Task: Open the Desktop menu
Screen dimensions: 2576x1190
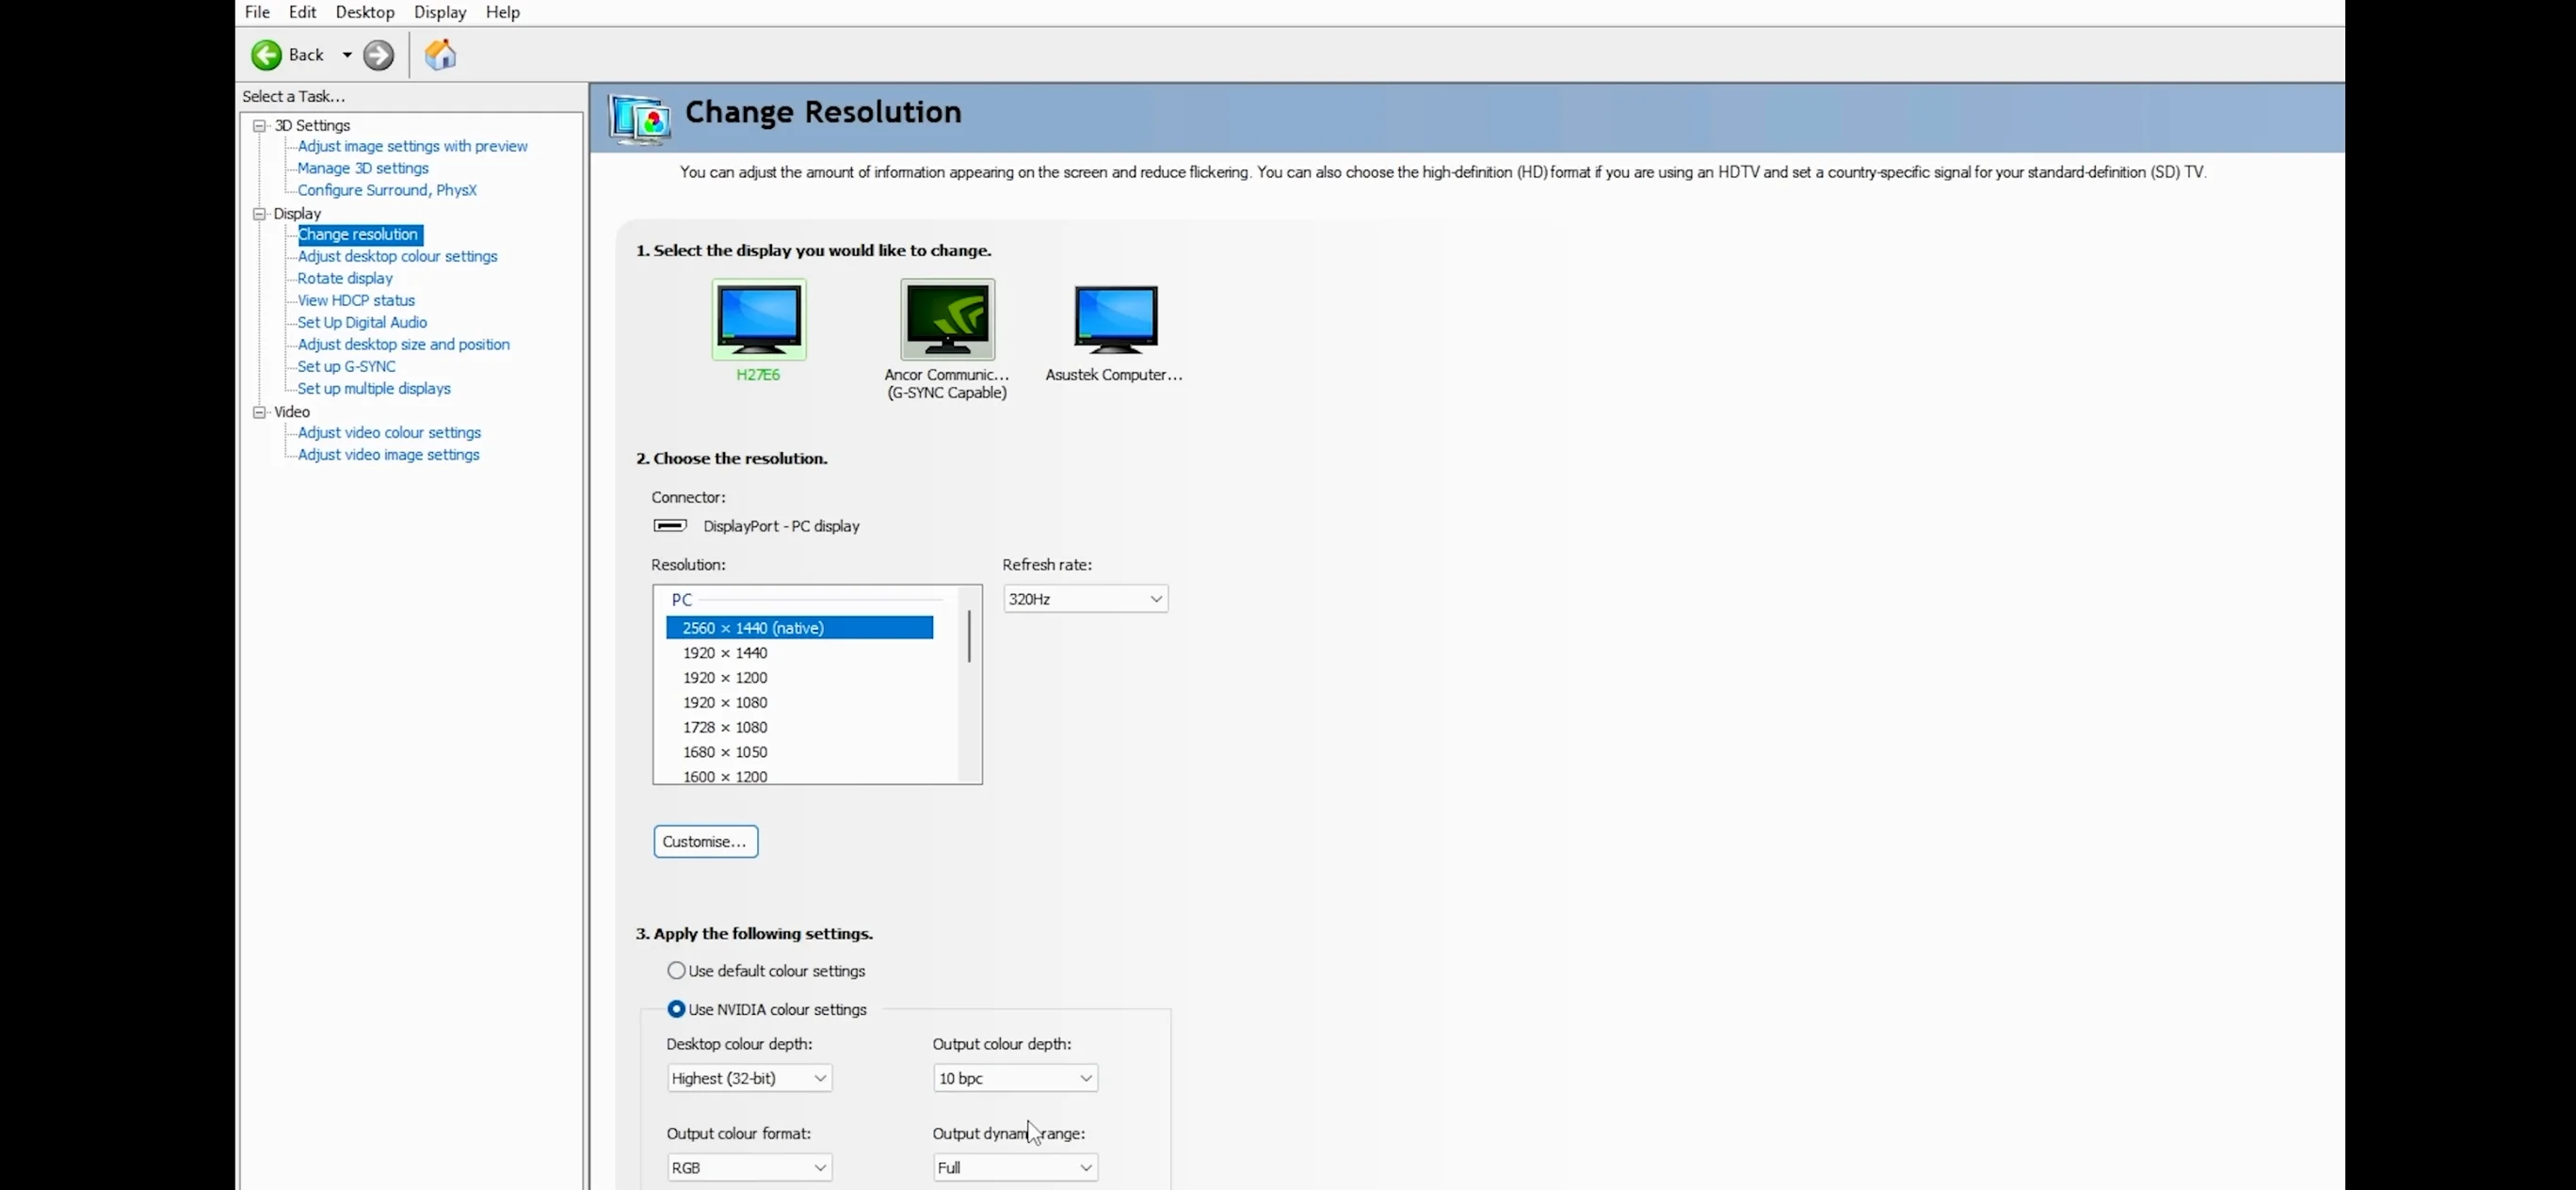Action: click(364, 12)
